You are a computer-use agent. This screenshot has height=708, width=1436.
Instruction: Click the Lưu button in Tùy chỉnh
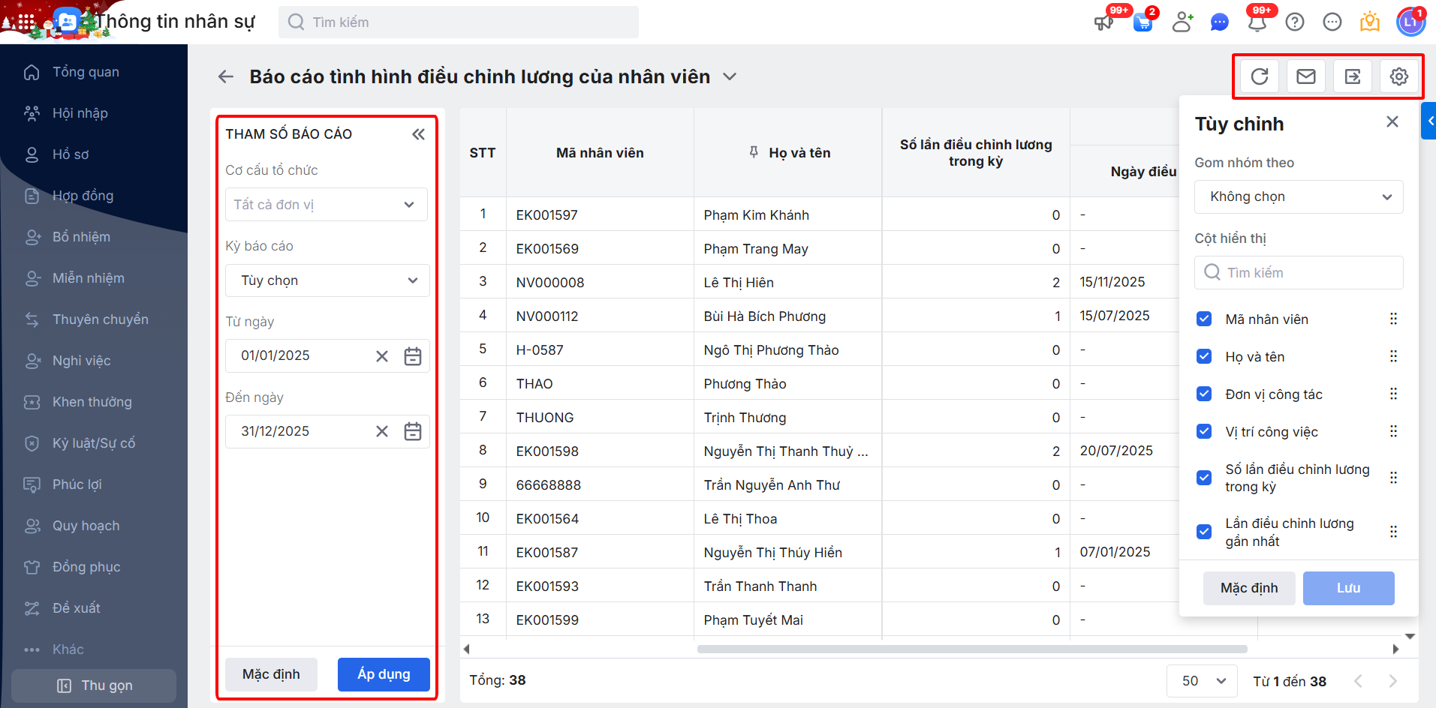coord(1348,588)
